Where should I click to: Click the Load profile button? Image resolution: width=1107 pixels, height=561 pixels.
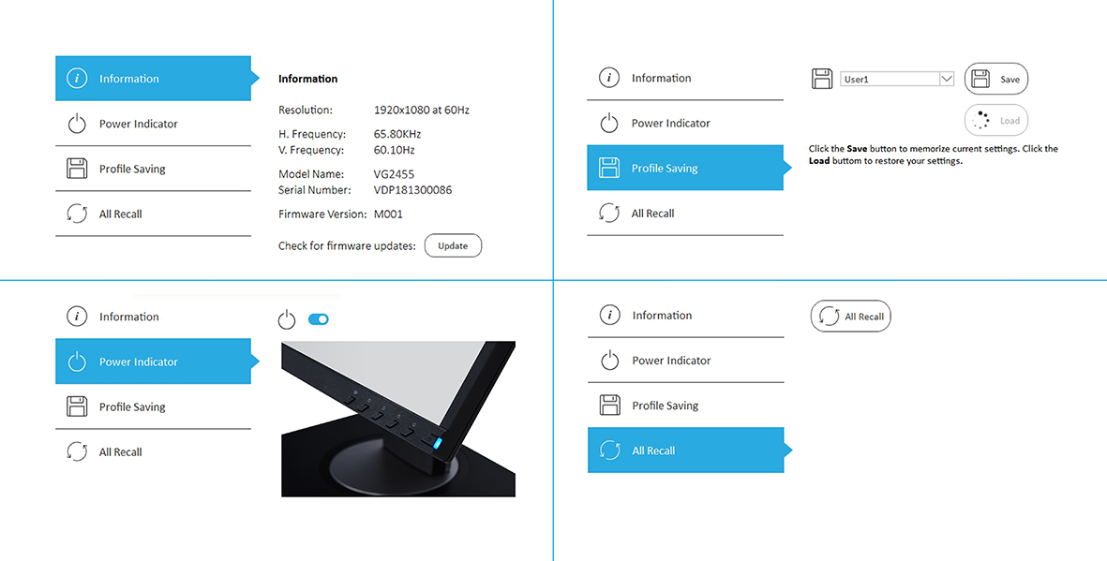pyautogui.click(x=996, y=121)
